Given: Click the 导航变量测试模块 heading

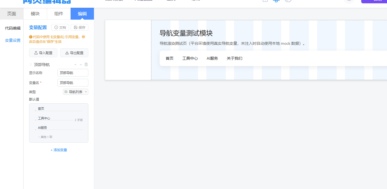Looking at the screenshot, I should point(186,33).
